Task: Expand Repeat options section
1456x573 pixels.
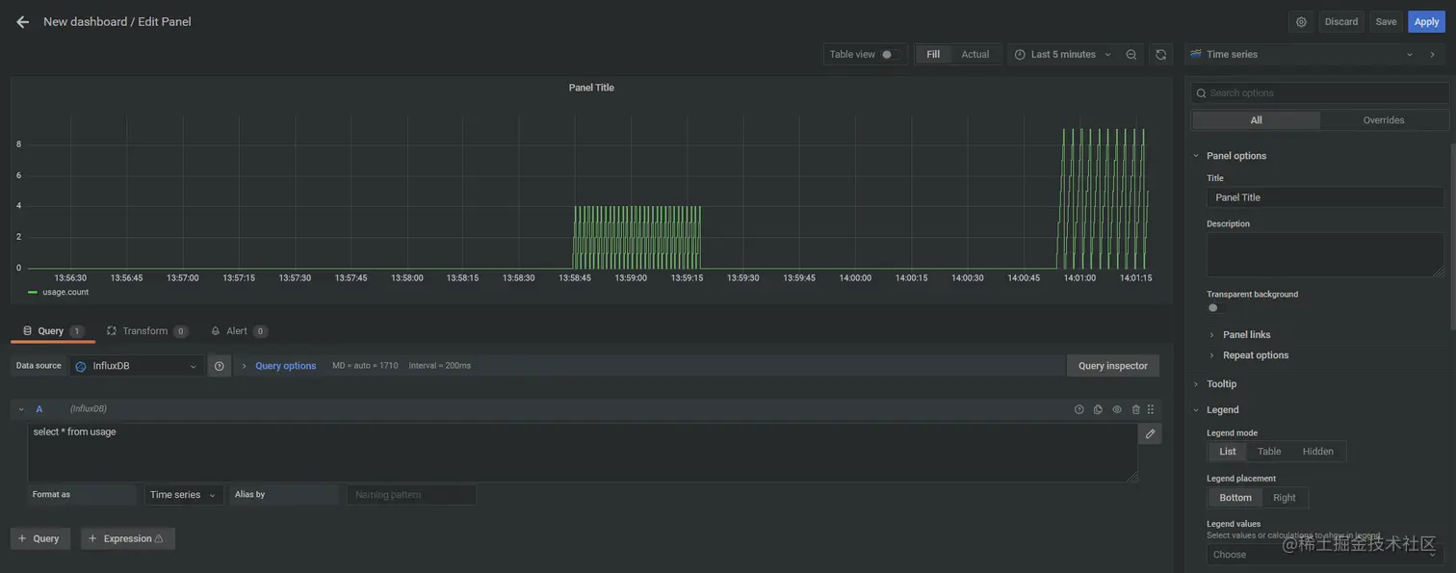Action: 1256,355
